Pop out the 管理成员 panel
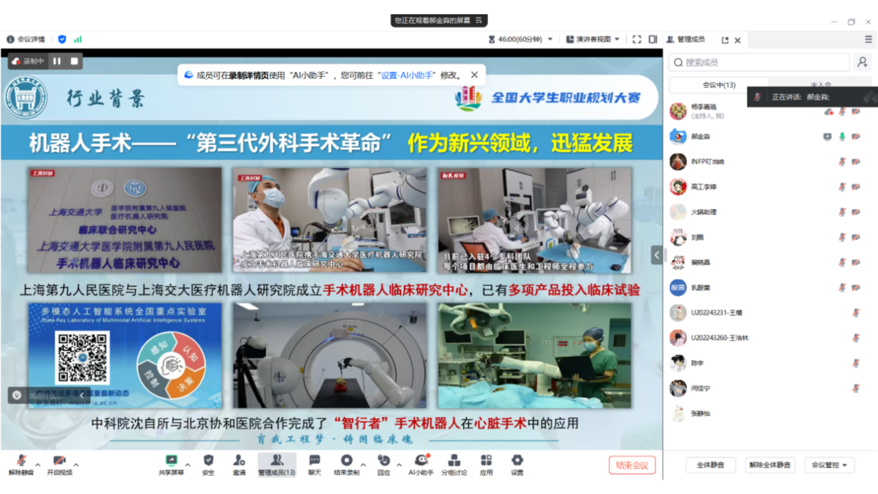 click(725, 40)
